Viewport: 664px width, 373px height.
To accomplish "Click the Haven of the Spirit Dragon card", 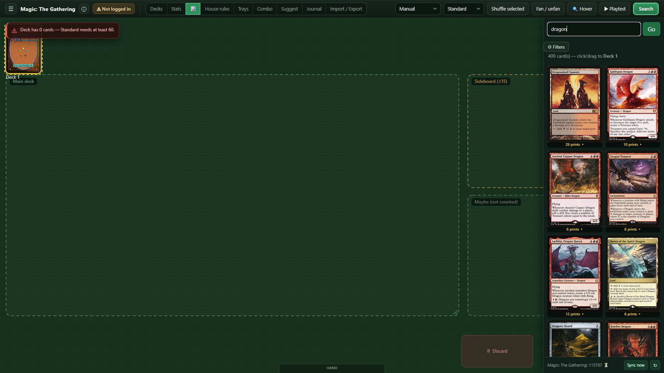I will coord(633,274).
